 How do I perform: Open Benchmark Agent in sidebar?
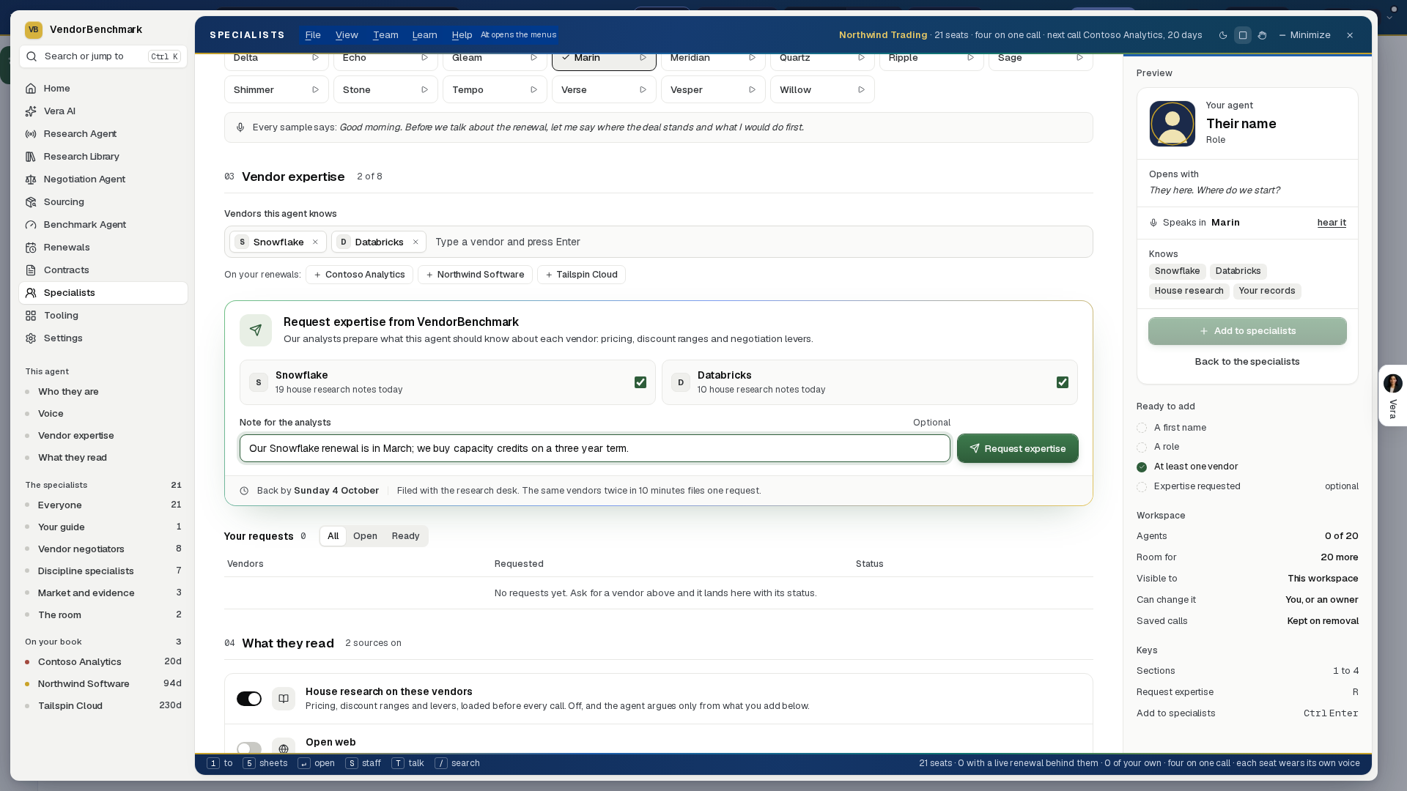(x=103, y=225)
